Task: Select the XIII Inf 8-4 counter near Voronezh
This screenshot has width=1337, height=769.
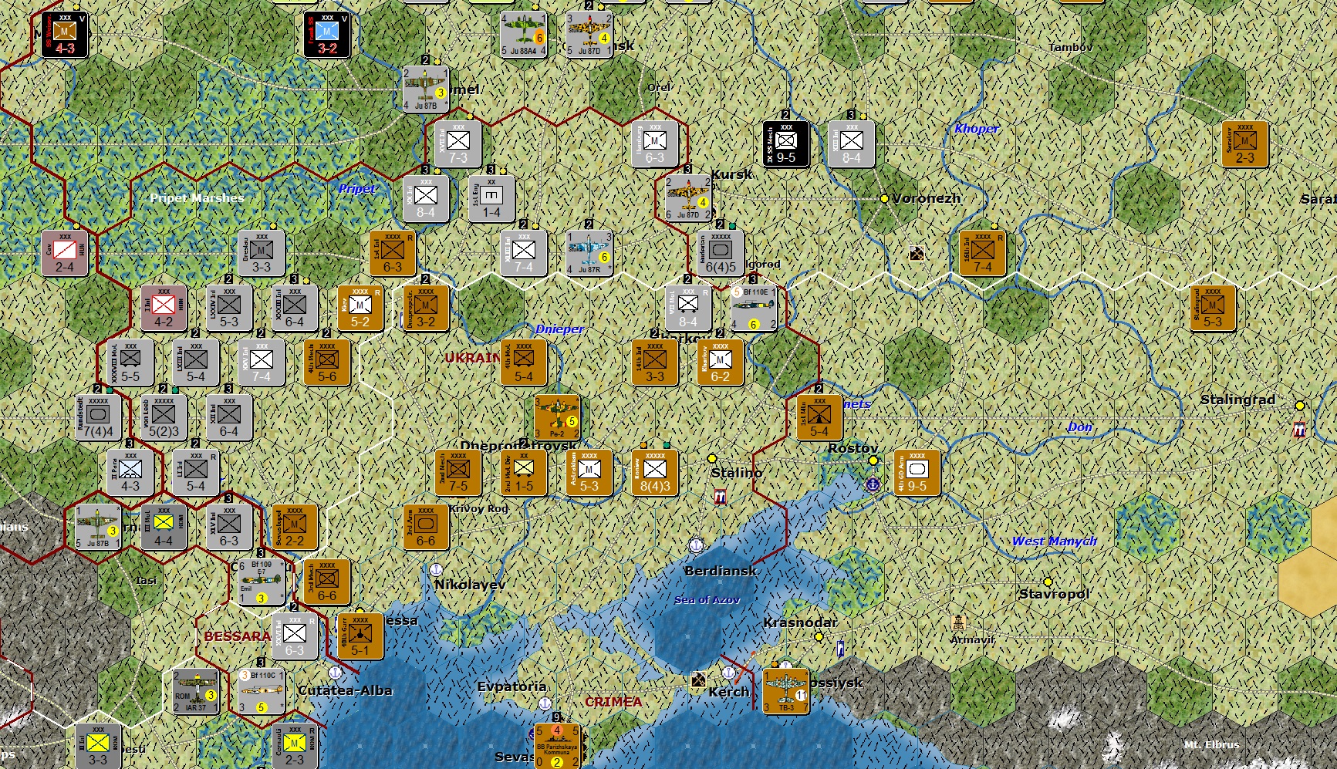Action: click(852, 143)
